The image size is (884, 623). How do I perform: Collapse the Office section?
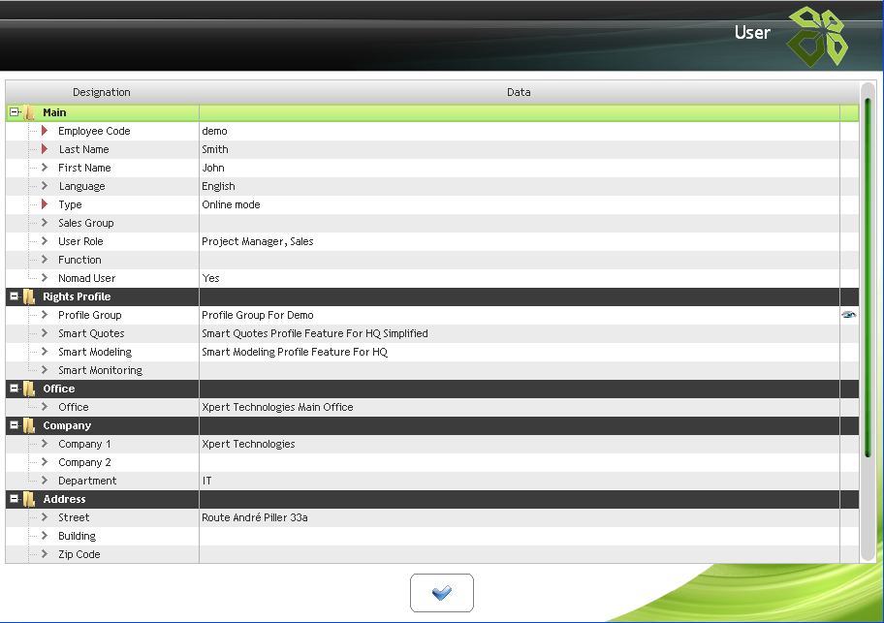pos(15,389)
